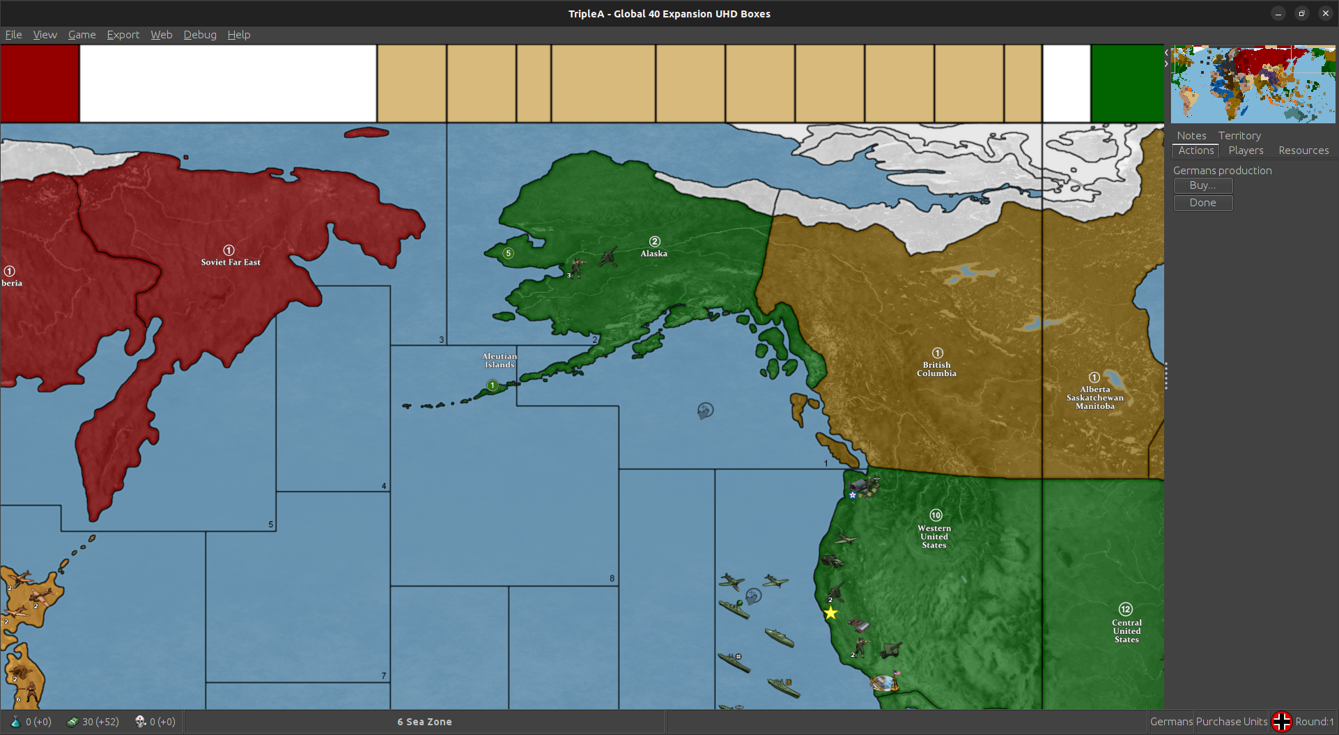
Task: Select the AA gun above the yellow star
Action: tap(835, 593)
